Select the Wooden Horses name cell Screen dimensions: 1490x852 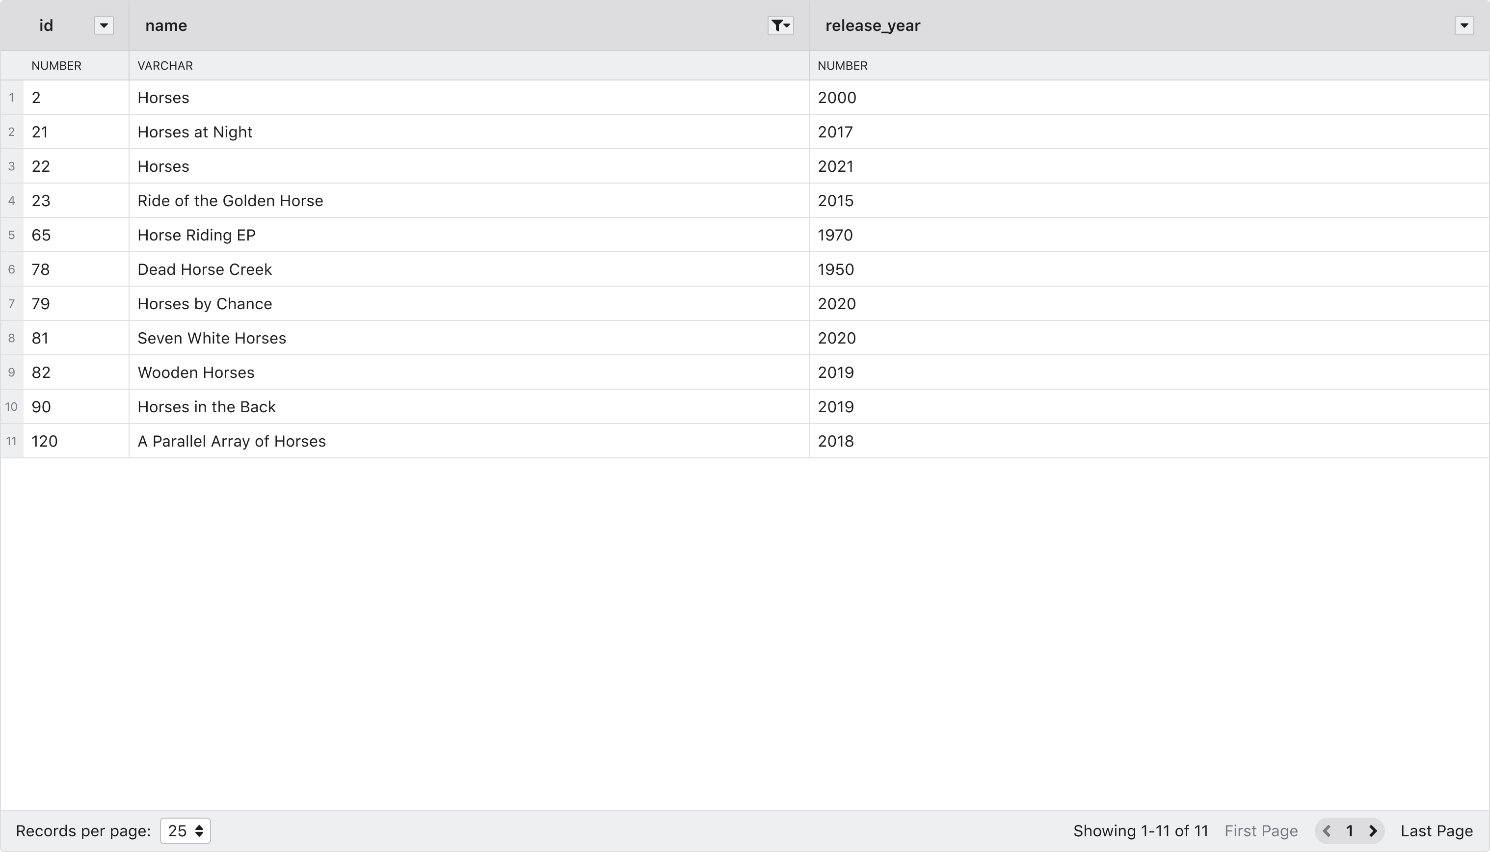[x=195, y=373]
